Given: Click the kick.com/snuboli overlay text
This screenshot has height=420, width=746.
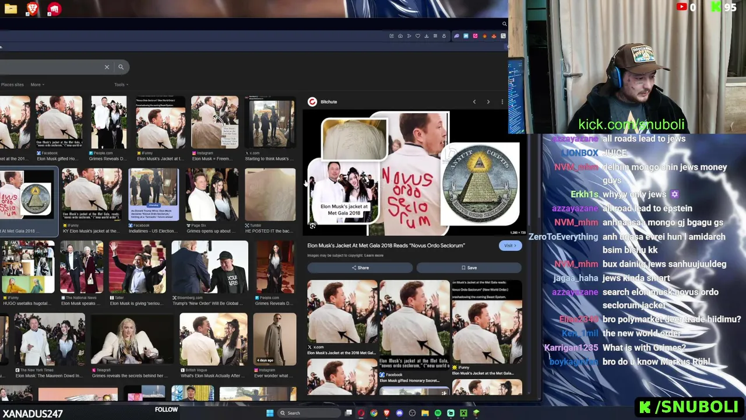Looking at the screenshot, I should 631,125.
